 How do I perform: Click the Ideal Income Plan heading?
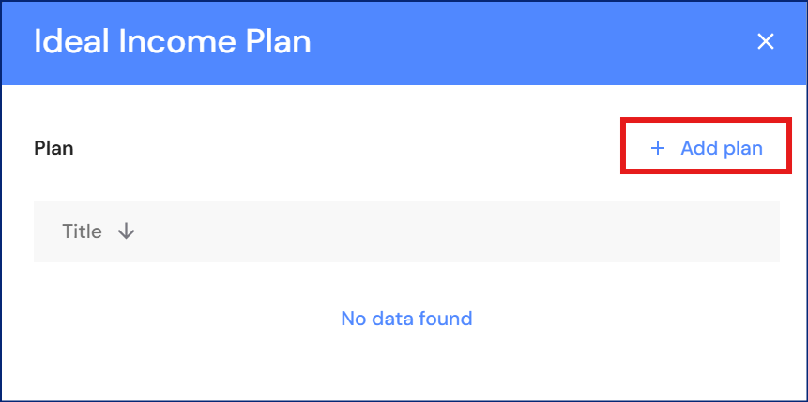pyautogui.click(x=172, y=41)
